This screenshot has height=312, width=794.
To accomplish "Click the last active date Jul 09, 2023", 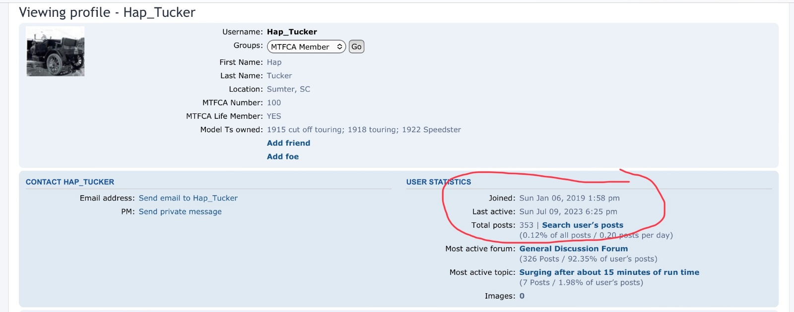I will (x=568, y=211).
